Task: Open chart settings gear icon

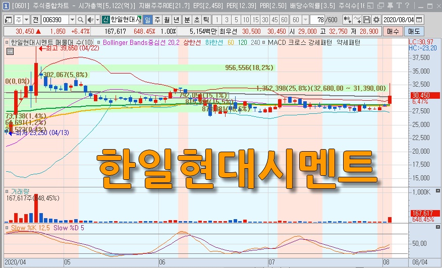Action: tap(376, 20)
